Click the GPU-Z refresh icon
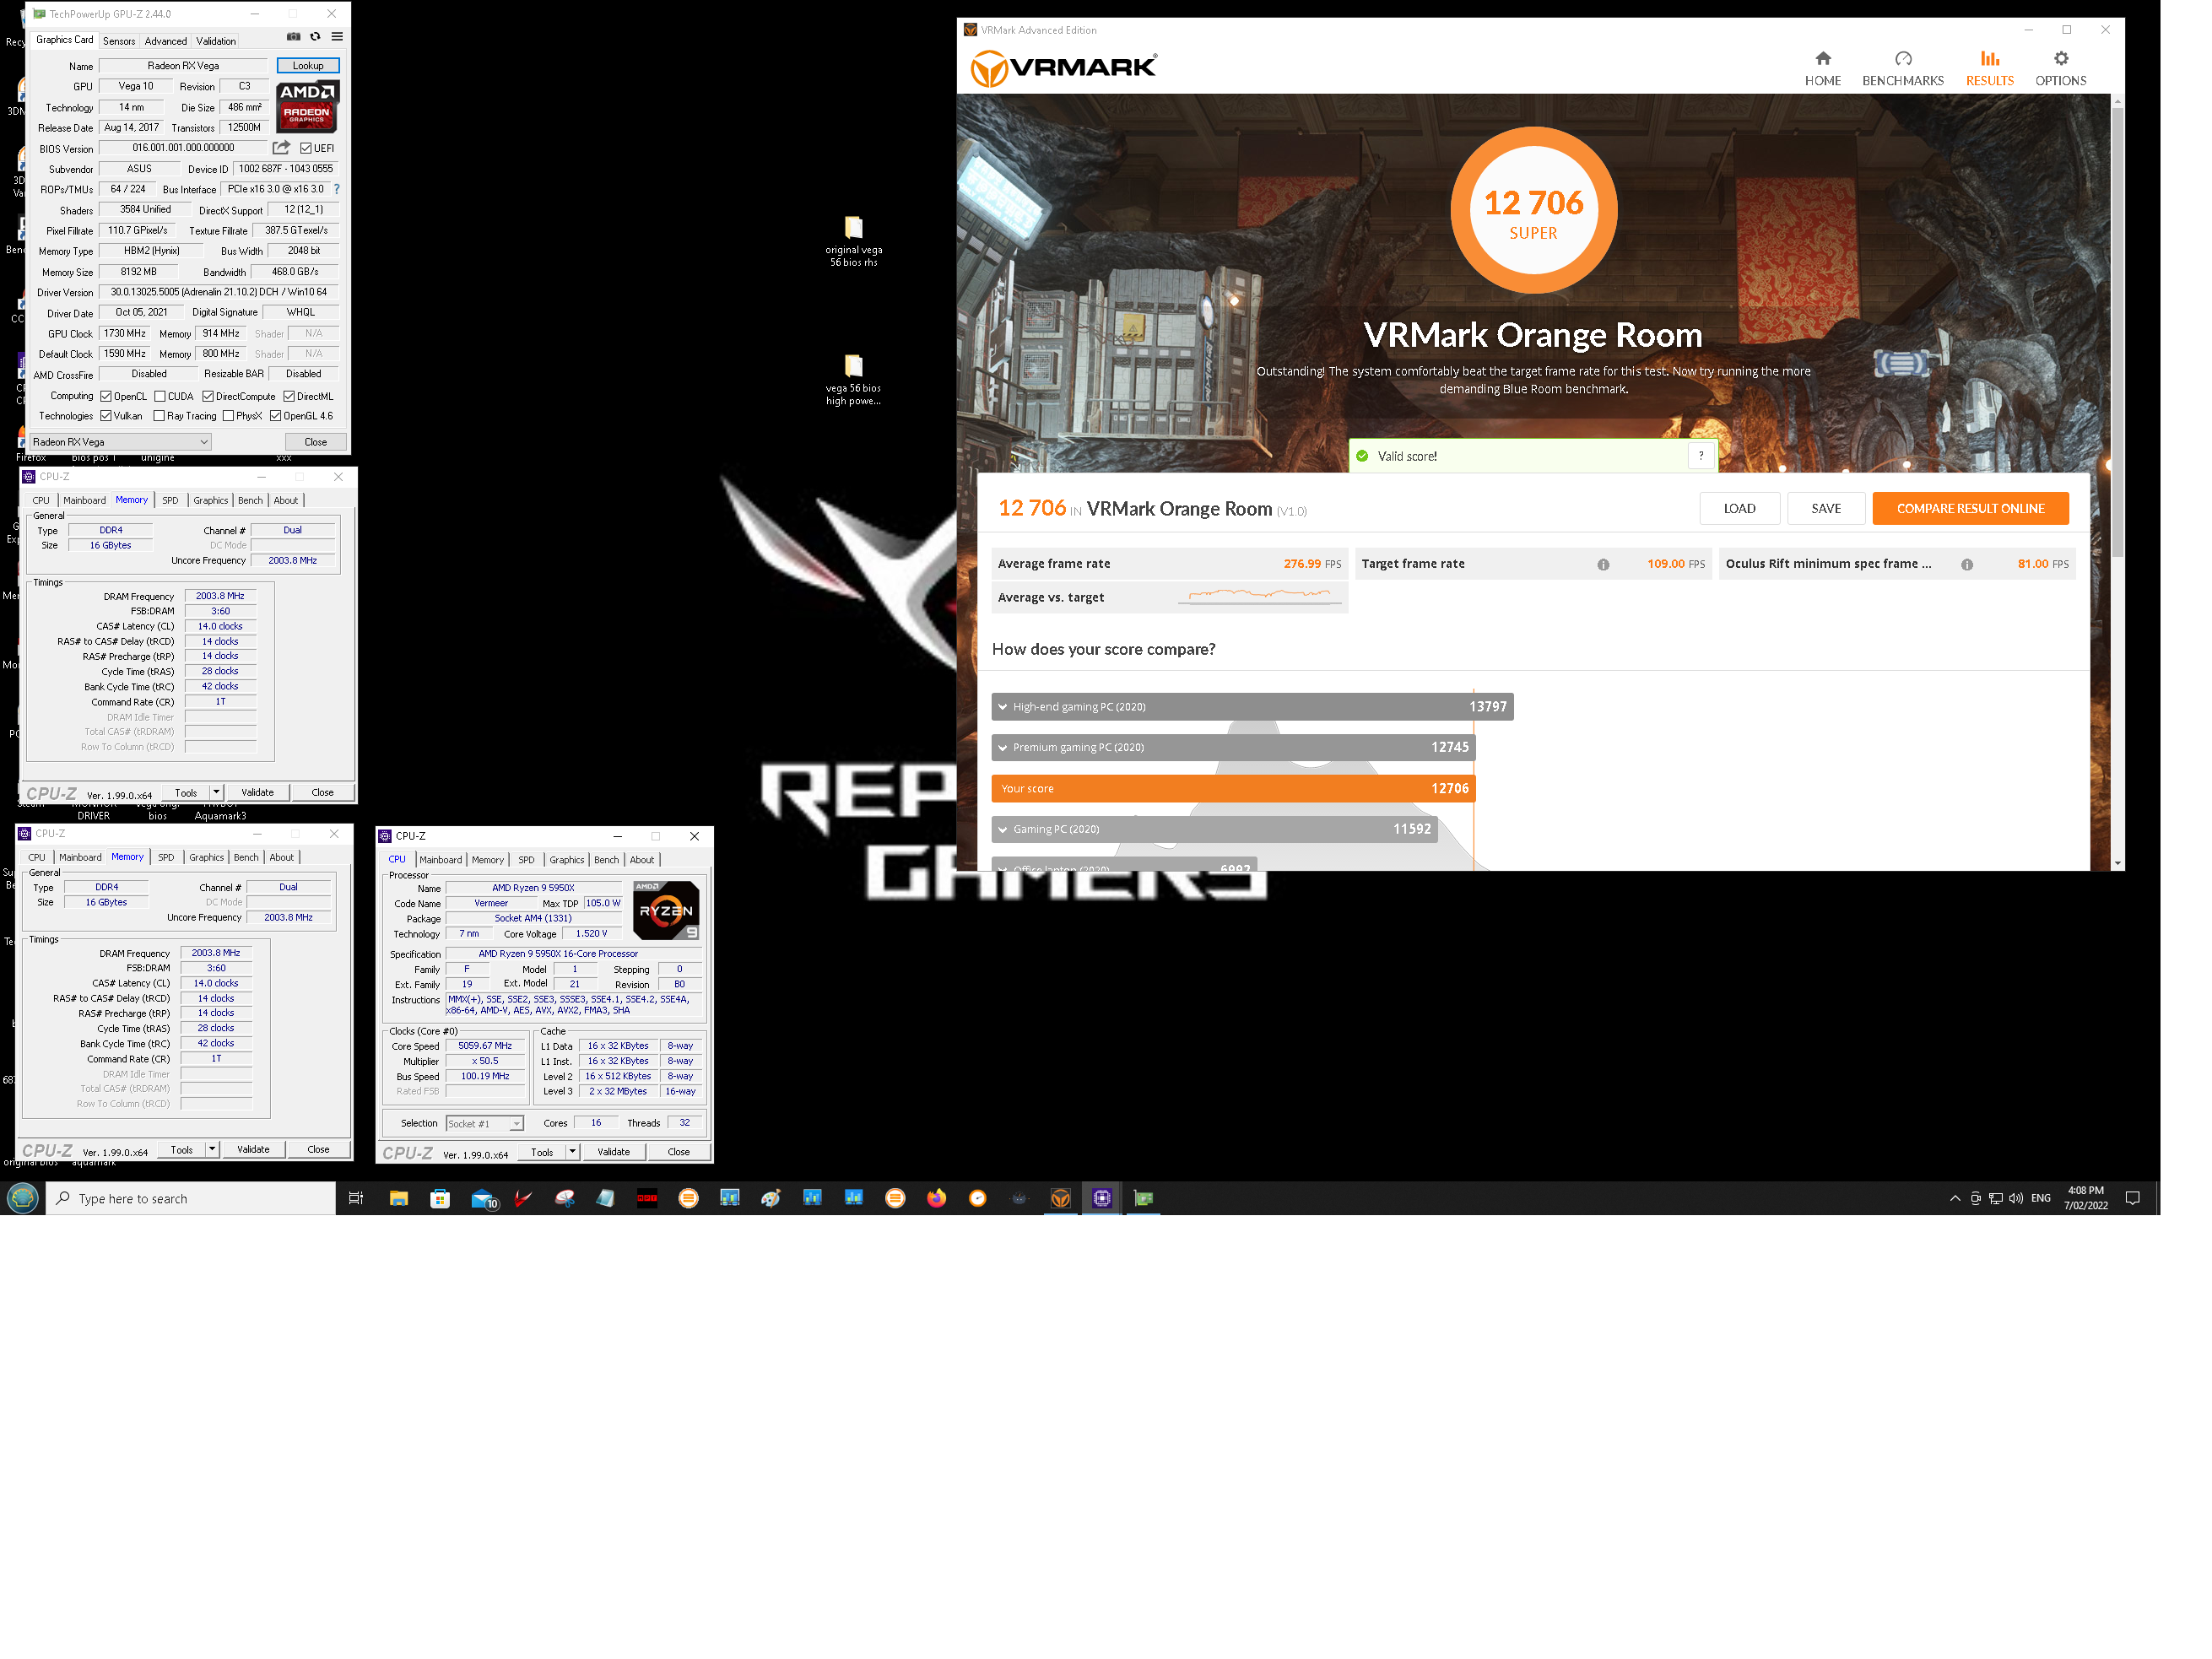Image resolution: width=2212 pixels, height=1659 pixels. (x=315, y=37)
